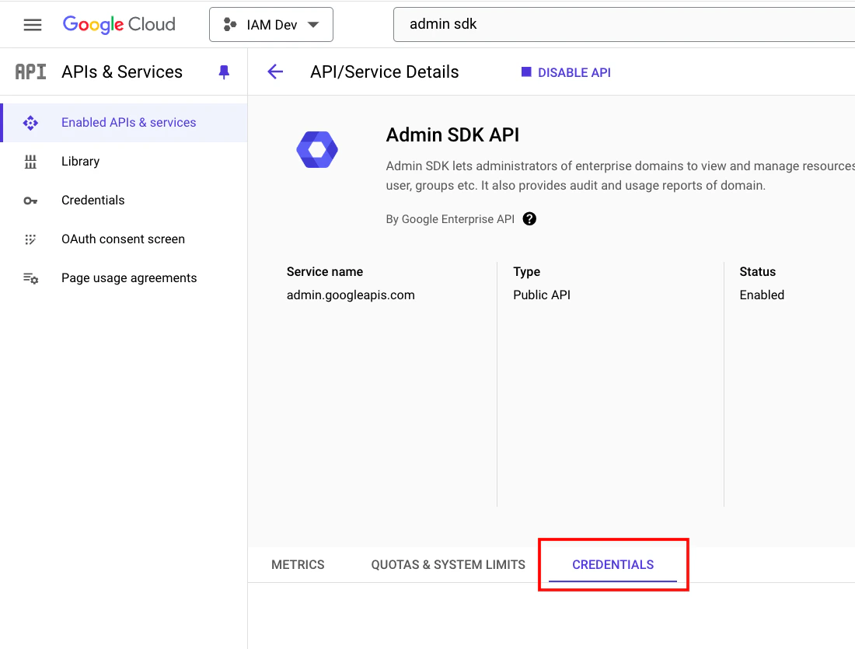Click the Google Cloud logo
This screenshot has height=649, width=855.
[x=118, y=24]
